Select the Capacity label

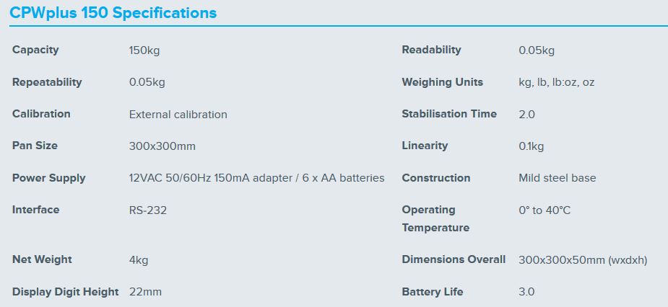pyautogui.click(x=35, y=50)
